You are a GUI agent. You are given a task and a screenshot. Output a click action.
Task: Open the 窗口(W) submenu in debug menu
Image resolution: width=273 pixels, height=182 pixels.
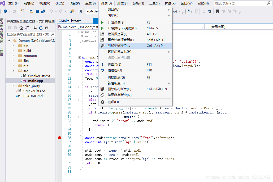point(136,10)
